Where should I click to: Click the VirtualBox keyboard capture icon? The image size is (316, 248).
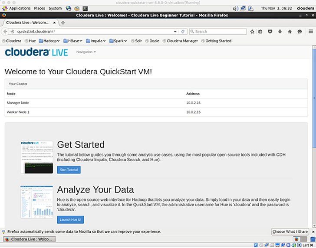click(299, 245)
